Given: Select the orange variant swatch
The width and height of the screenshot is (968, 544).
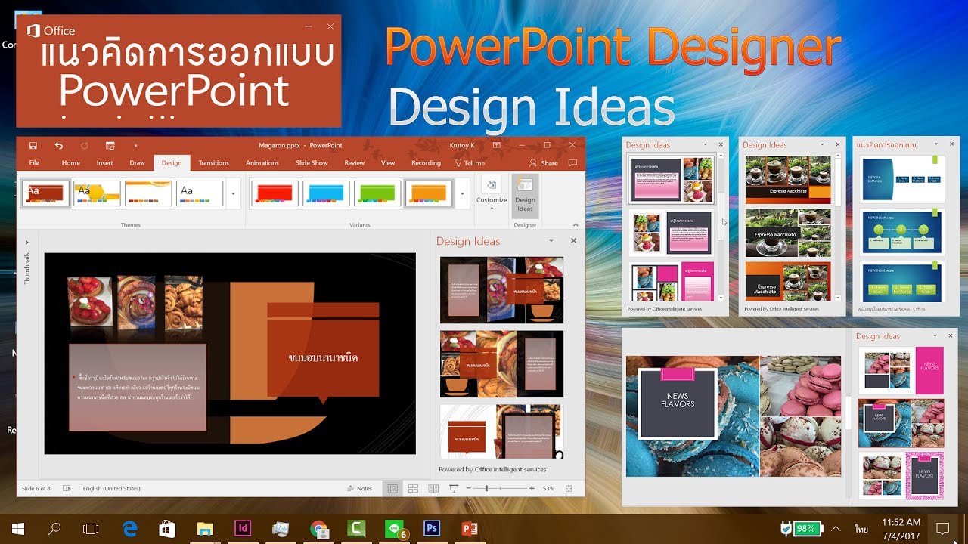Looking at the screenshot, I should (x=429, y=193).
